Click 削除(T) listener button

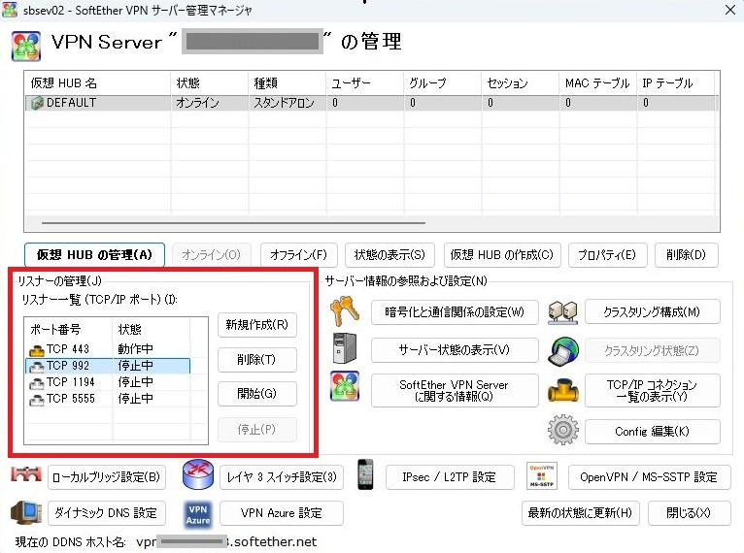(x=257, y=359)
